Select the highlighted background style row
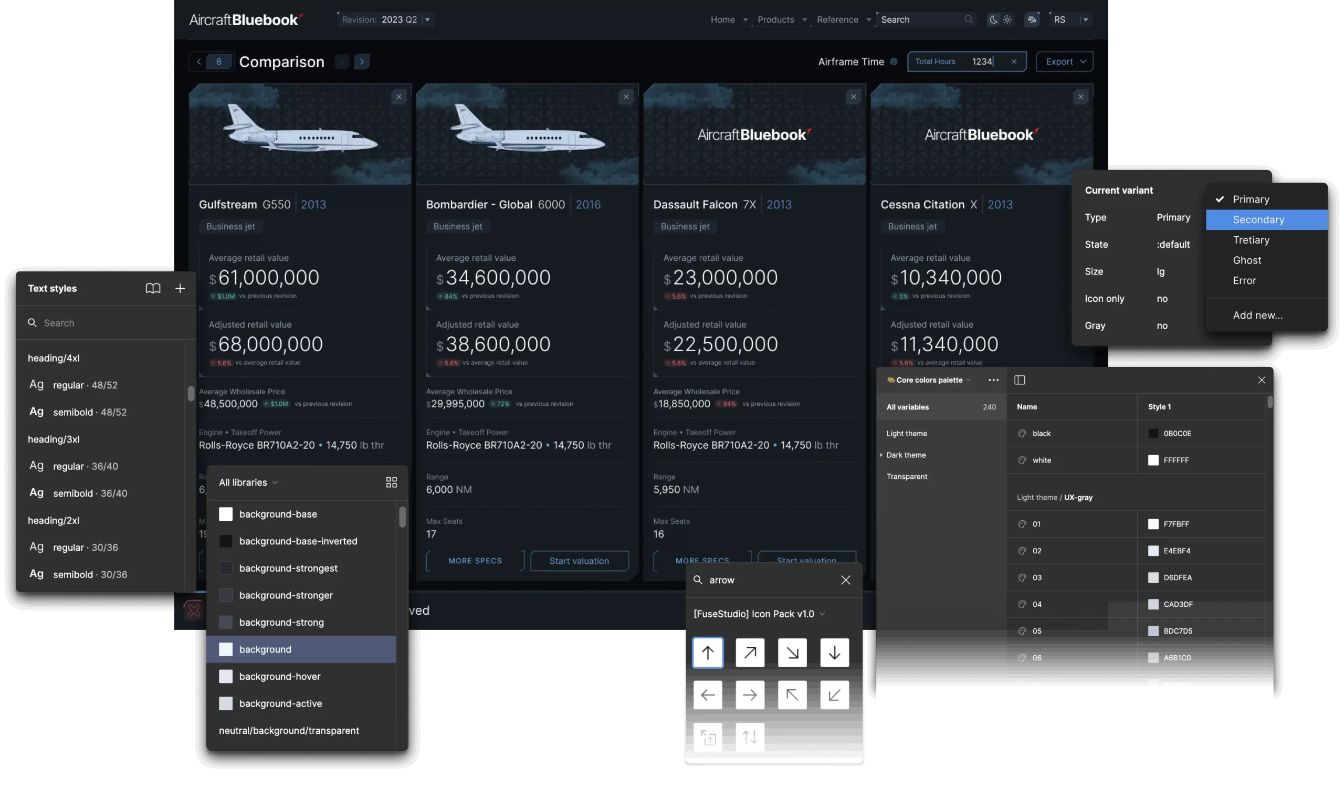1344x799 pixels. point(301,649)
